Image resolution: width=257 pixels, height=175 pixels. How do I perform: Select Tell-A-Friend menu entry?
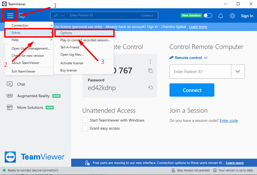coord(70,47)
